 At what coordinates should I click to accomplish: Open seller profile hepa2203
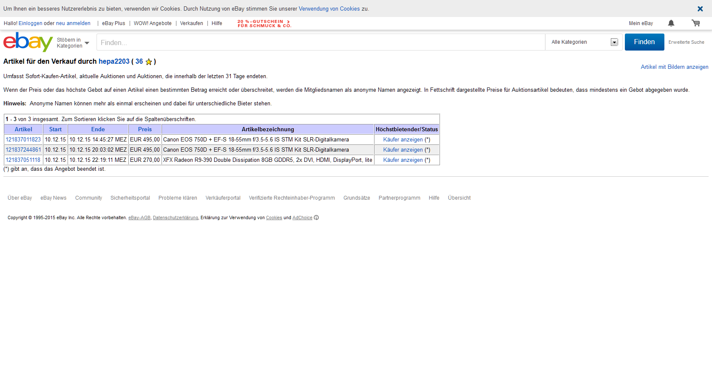[114, 62]
